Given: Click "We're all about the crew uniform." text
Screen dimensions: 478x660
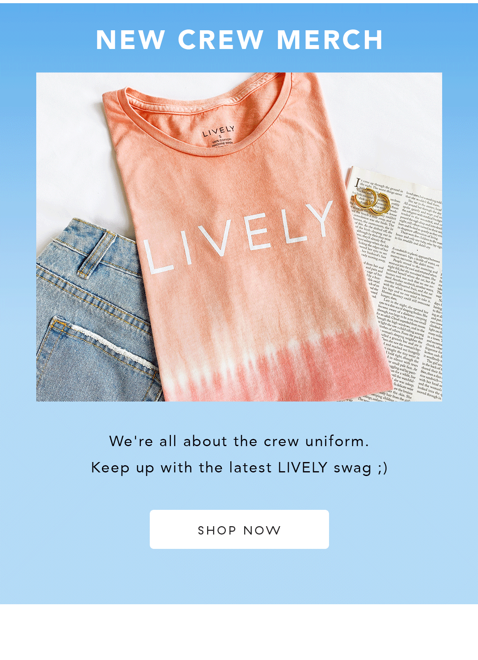Looking at the screenshot, I should click(239, 441).
